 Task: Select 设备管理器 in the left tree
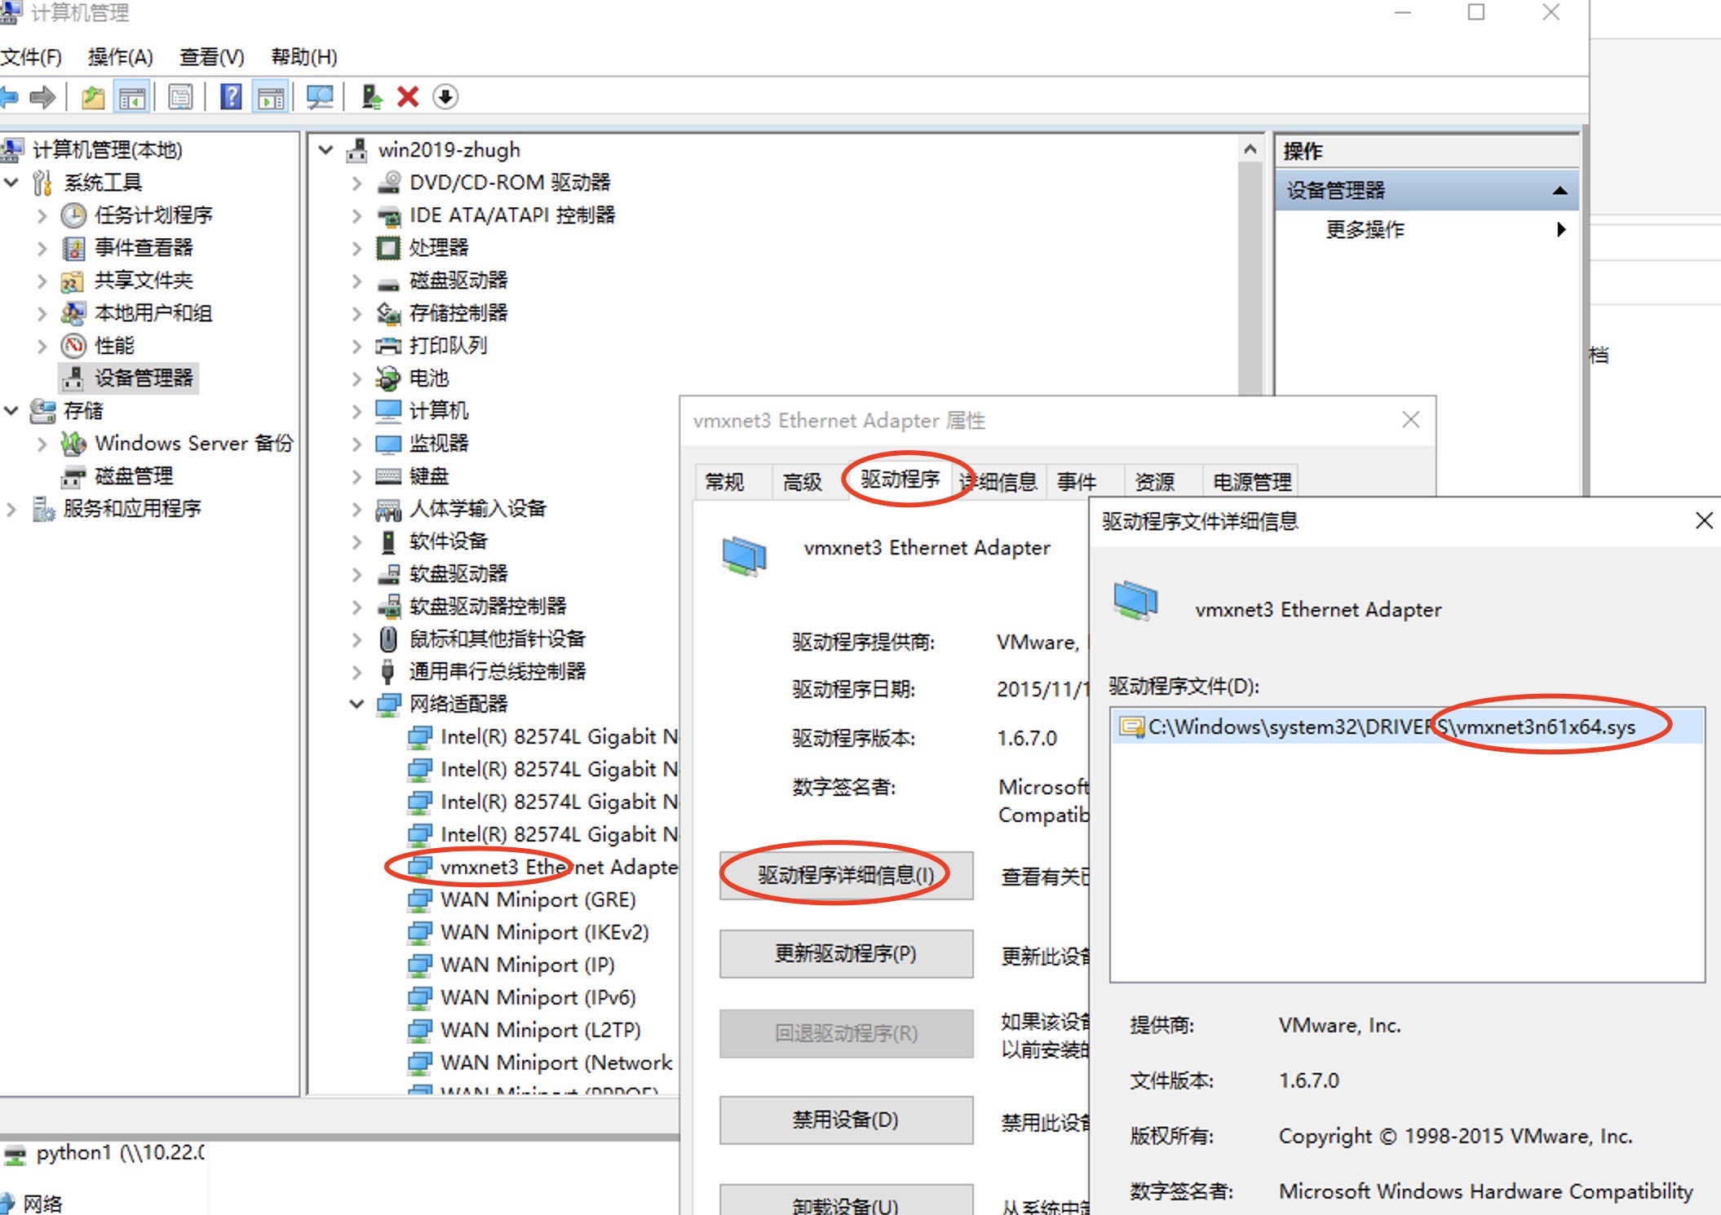[x=144, y=378]
